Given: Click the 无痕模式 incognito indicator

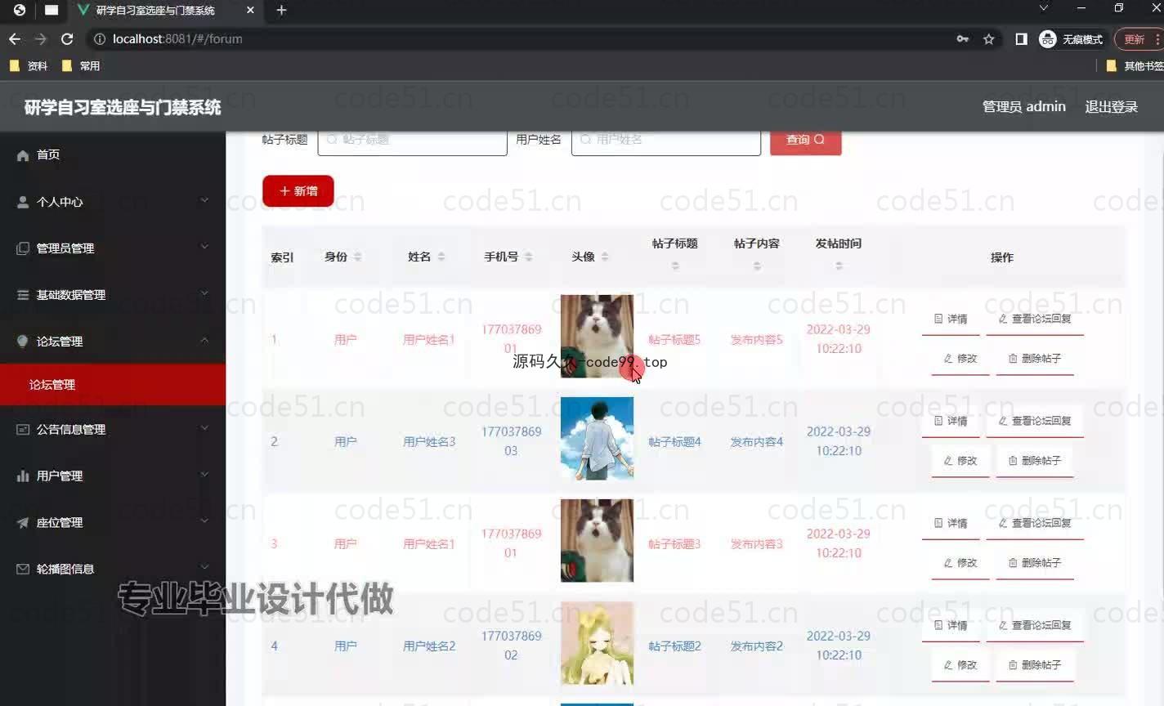Looking at the screenshot, I should [1072, 38].
